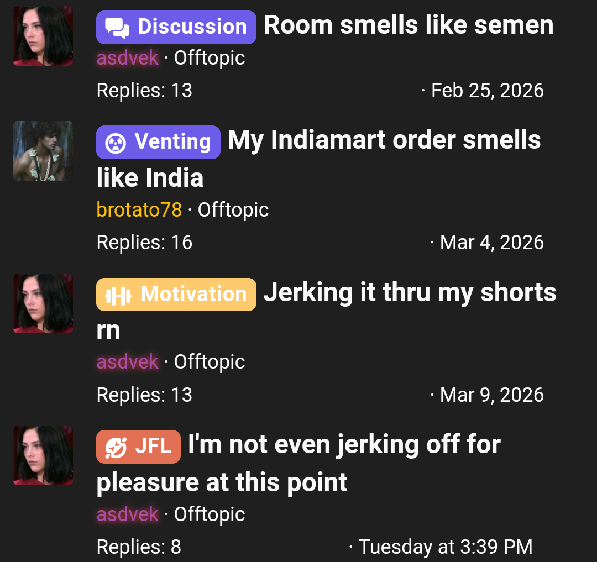The width and height of the screenshot is (597, 562).
Task: Open the avatar beside the JFL thread
Action: 43,455
